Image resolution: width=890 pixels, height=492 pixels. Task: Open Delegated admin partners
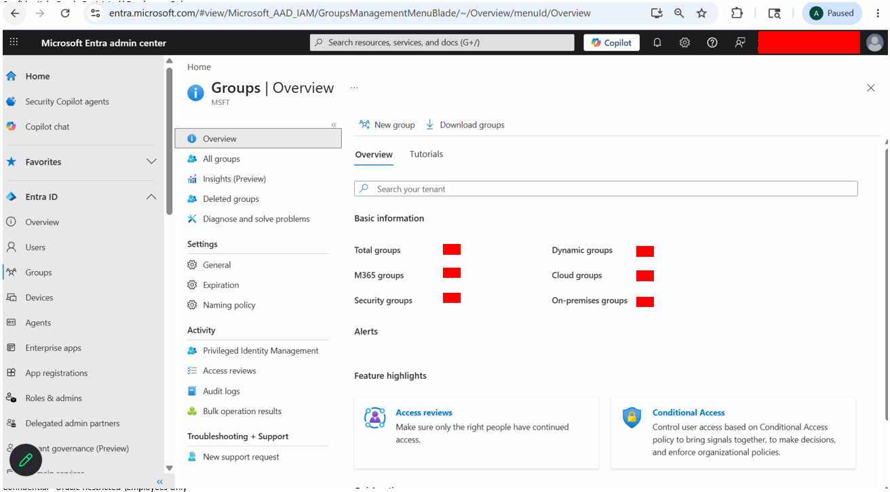(73, 423)
